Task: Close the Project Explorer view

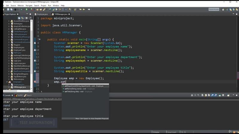Action: tap(18, 14)
